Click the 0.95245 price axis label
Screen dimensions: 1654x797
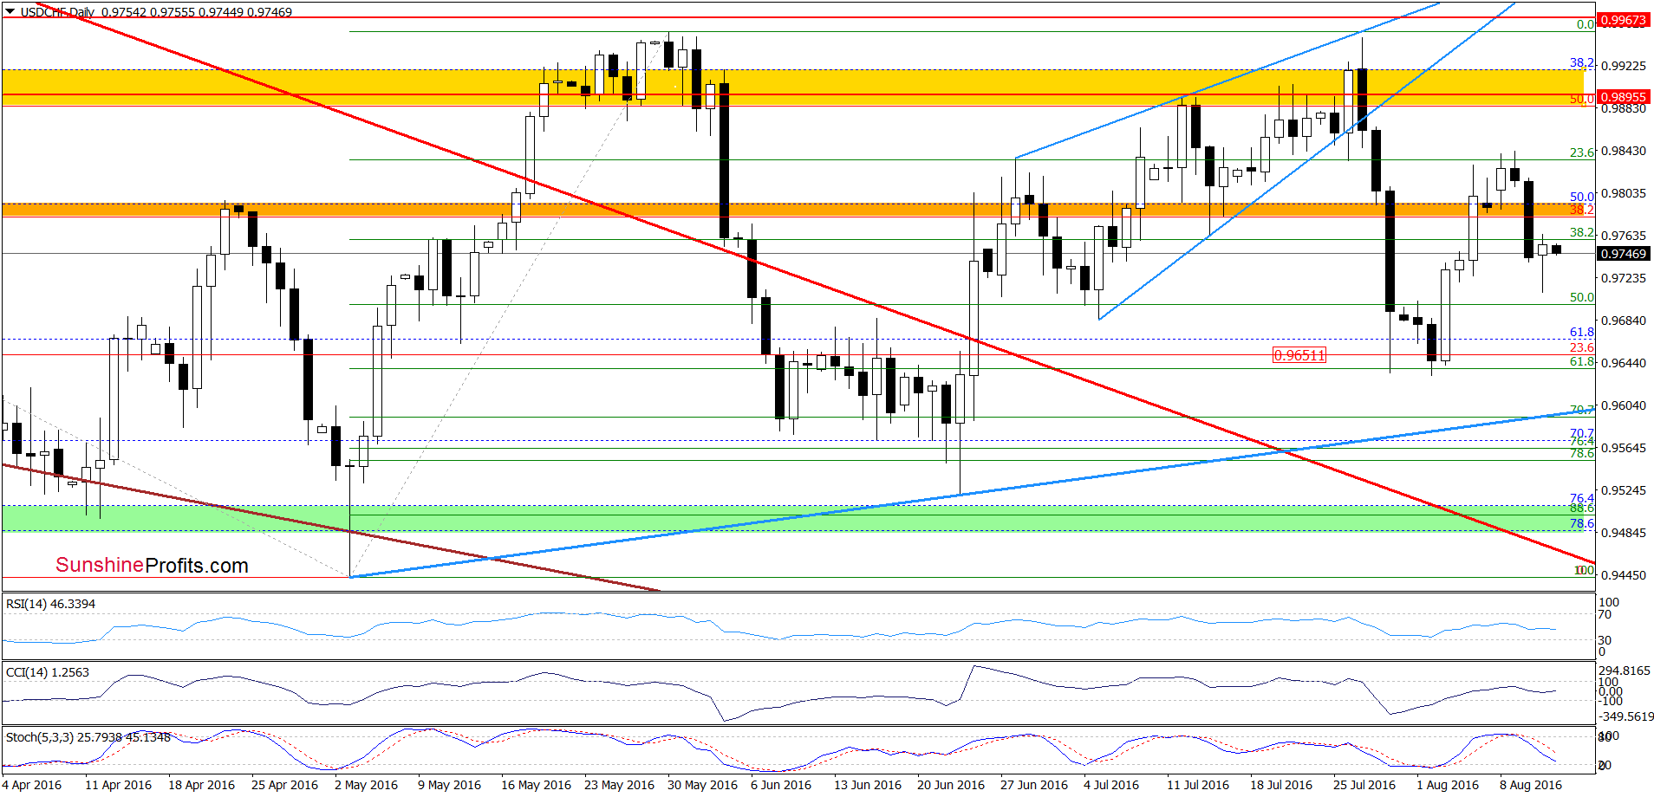click(x=1623, y=490)
